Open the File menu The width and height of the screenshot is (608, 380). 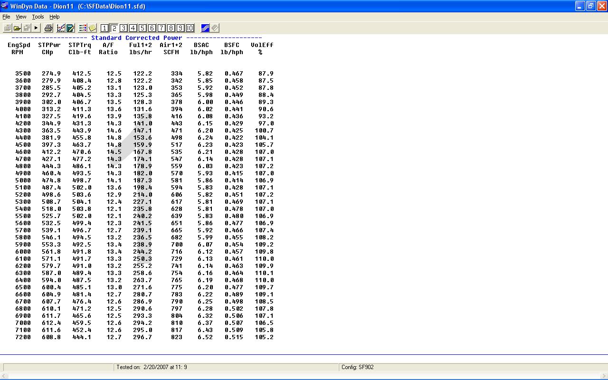pyautogui.click(x=6, y=17)
